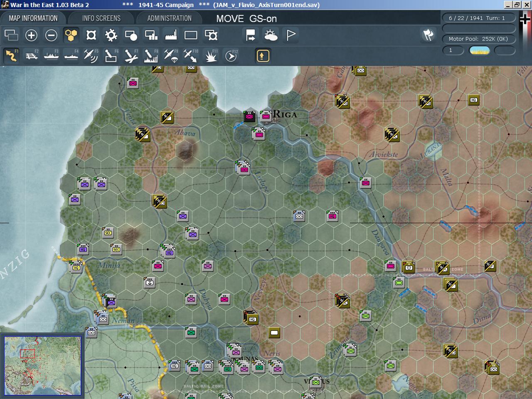532x399 pixels.
Task: Click the field showing number 1
Action: tap(453, 50)
